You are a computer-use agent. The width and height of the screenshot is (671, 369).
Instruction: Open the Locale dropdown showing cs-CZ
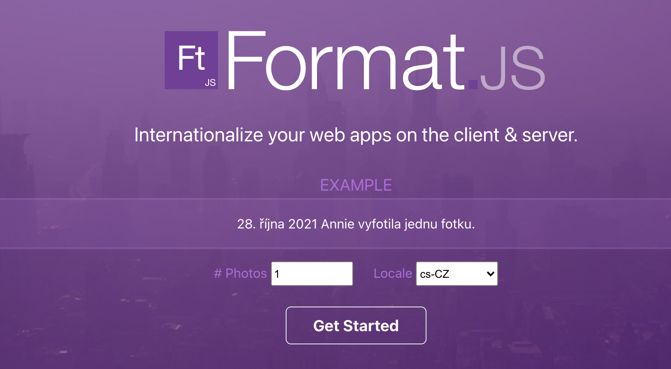click(457, 274)
